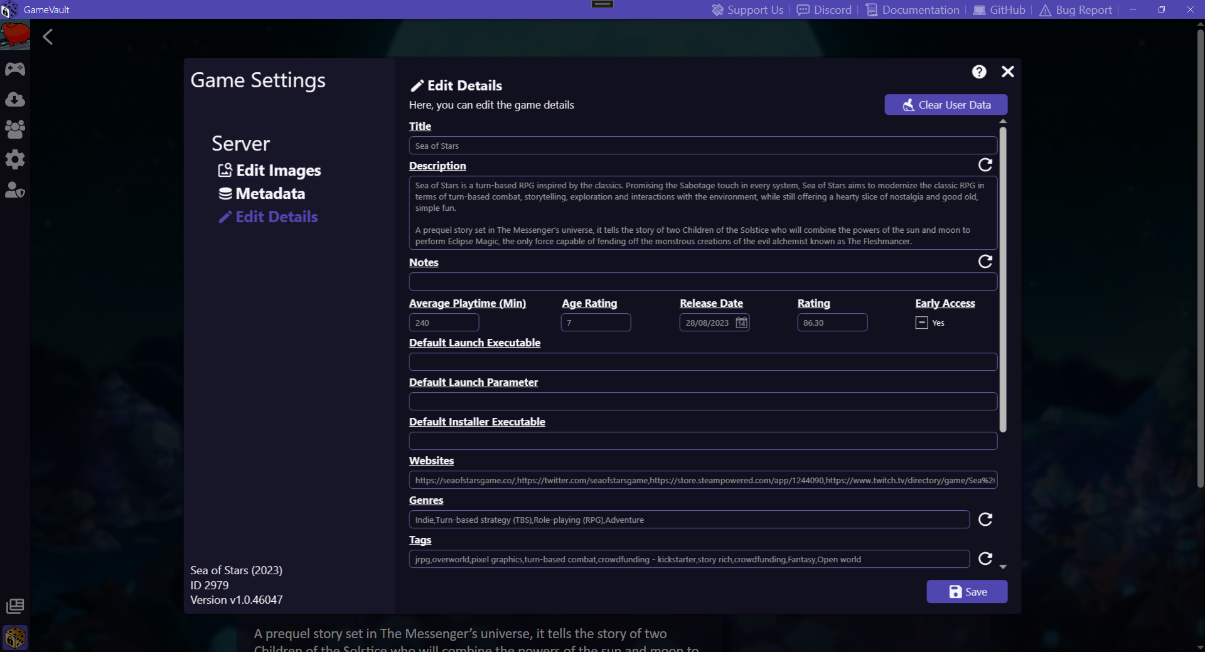Click the Genres input field

(689, 520)
